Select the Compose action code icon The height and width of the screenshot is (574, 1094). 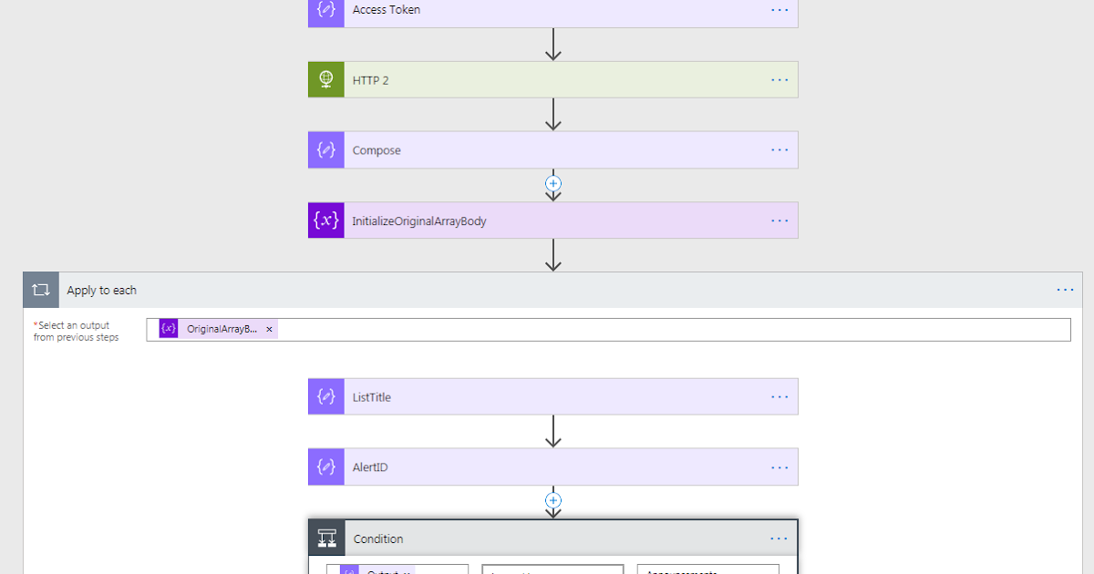(325, 149)
